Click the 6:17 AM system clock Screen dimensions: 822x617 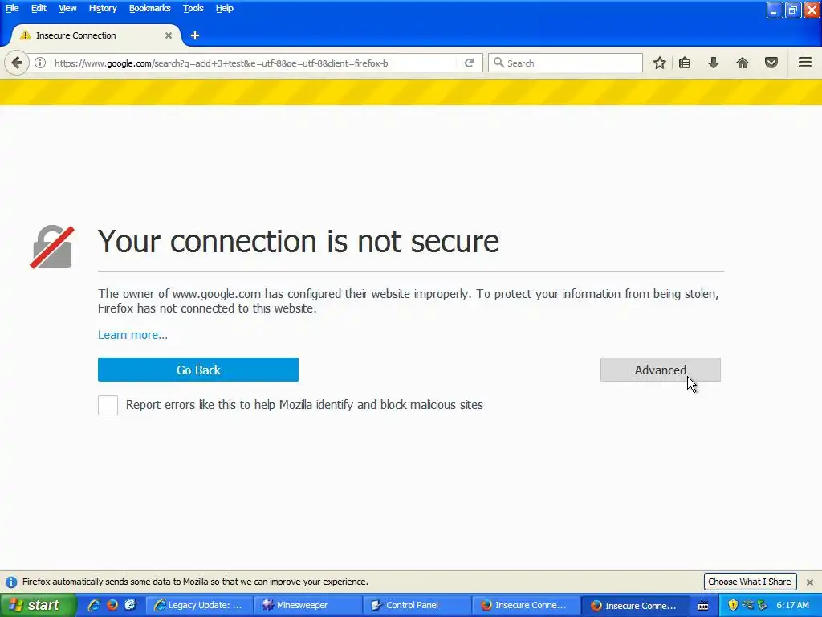pos(792,605)
